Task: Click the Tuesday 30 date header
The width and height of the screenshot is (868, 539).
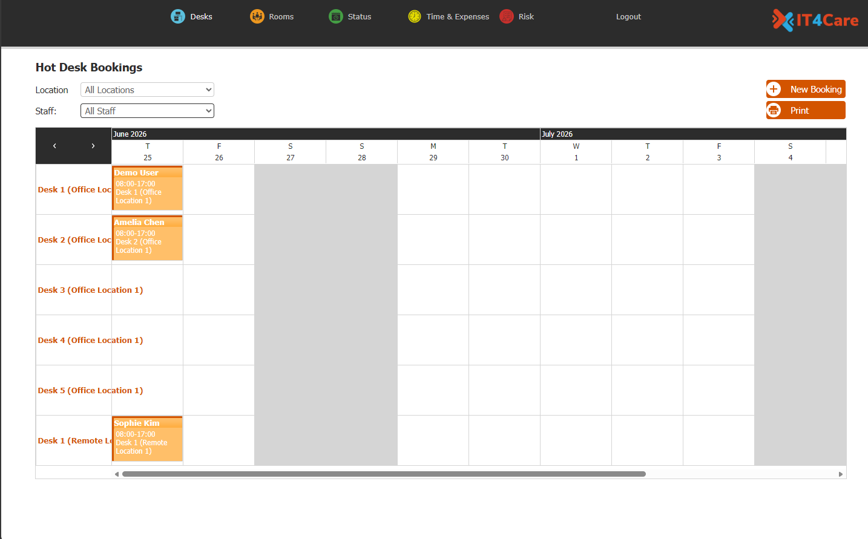Action: (505, 152)
